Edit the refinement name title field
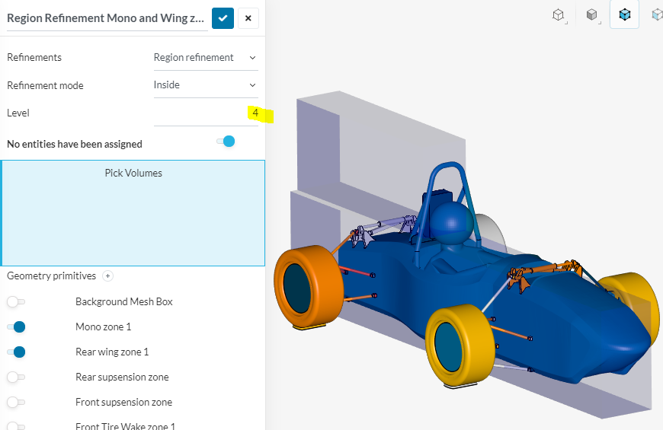Viewport: 663px width, 430px height. coord(107,18)
